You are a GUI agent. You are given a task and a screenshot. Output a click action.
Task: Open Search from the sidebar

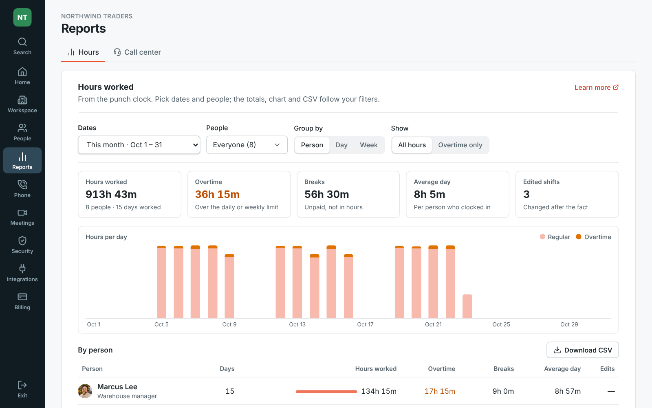[22, 47]
